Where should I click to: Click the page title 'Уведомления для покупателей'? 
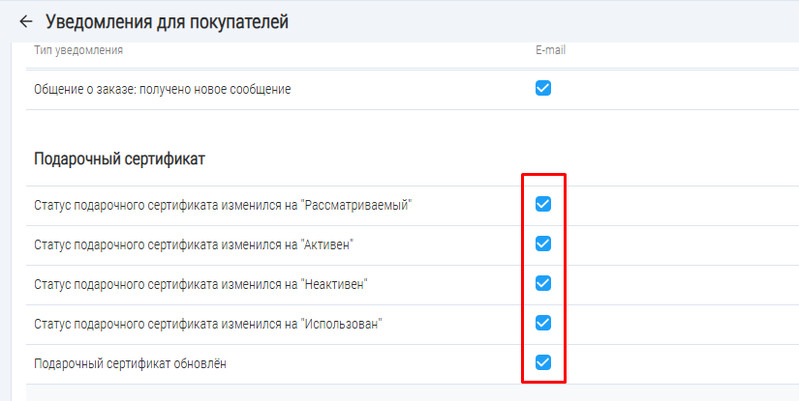pos(167,21)
